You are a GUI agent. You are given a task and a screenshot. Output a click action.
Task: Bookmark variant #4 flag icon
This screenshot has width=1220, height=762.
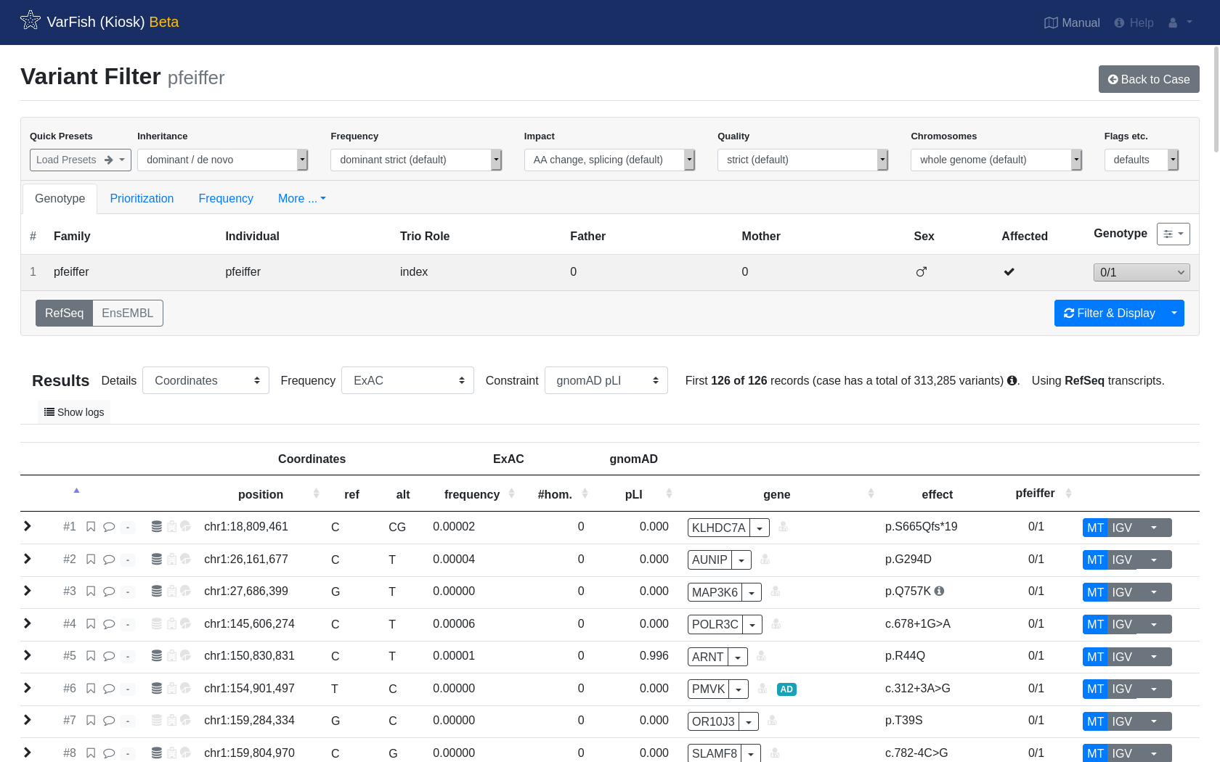[91, 624]
